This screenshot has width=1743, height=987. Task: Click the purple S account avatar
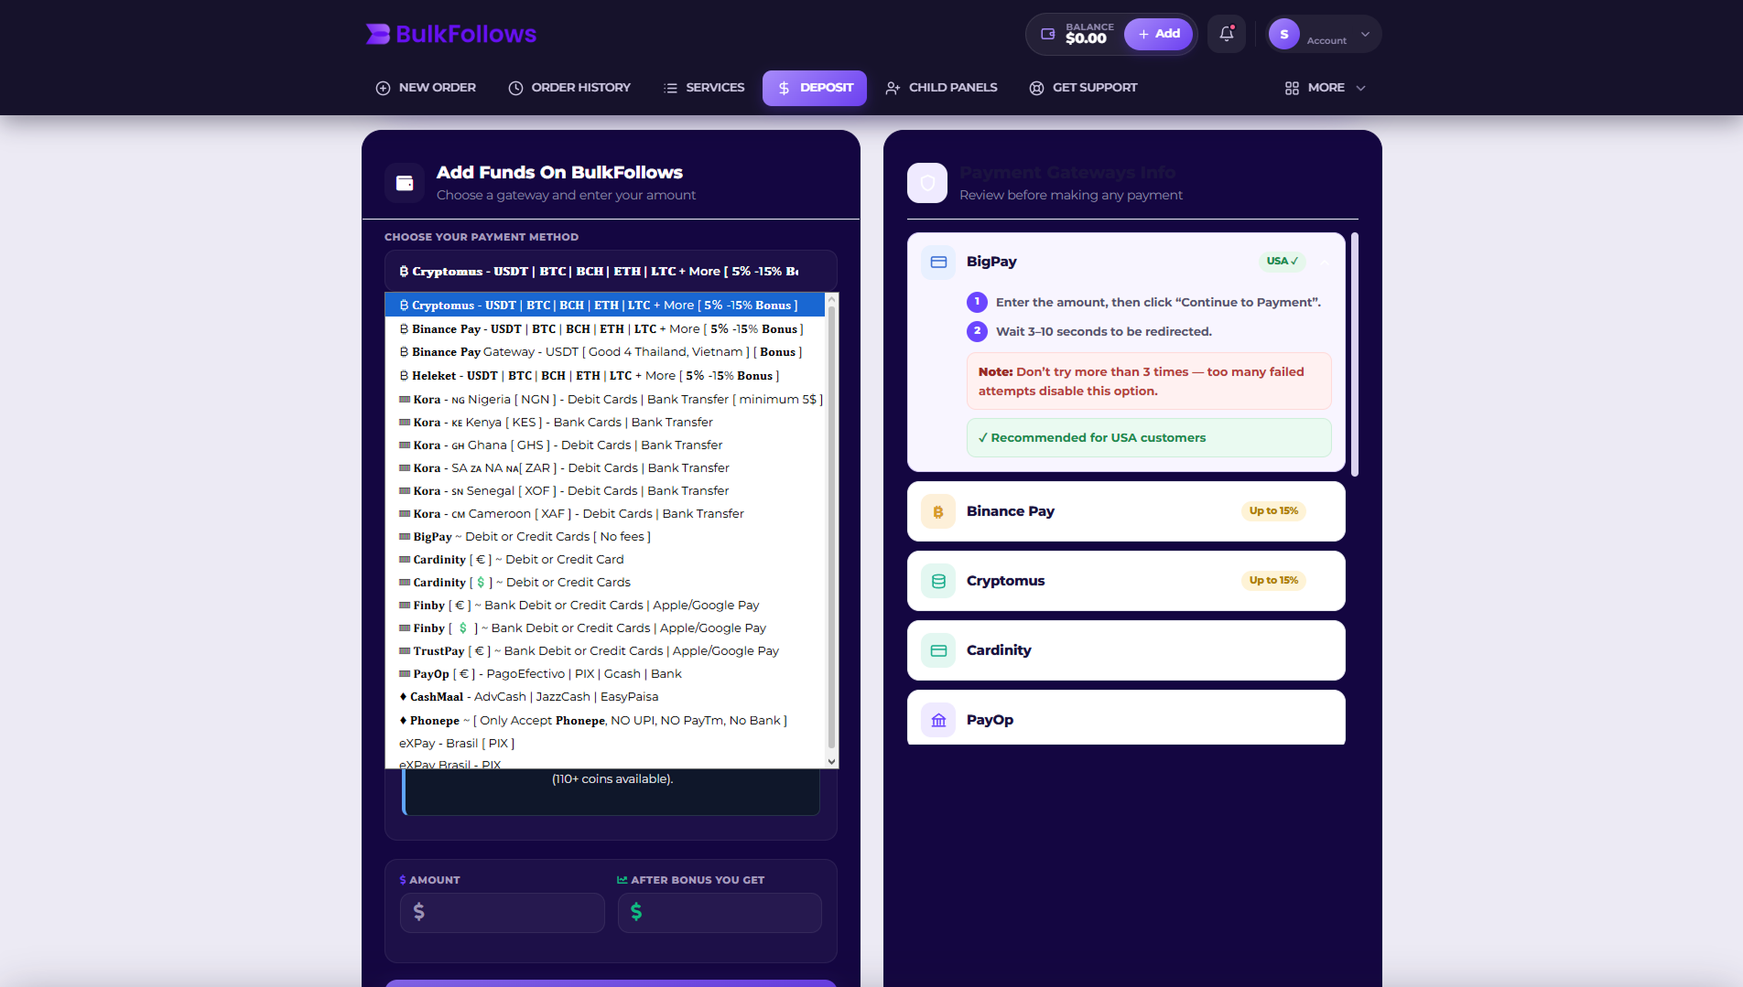pos(1283,34)
